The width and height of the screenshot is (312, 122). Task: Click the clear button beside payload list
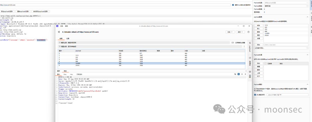tap(259, 35)
